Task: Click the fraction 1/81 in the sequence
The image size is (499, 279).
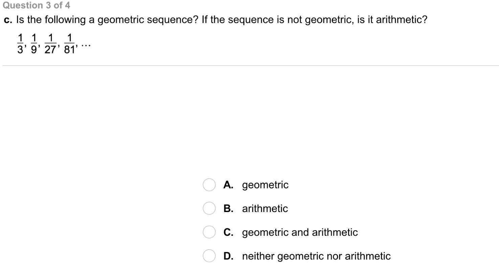Action: click(69, 44)
